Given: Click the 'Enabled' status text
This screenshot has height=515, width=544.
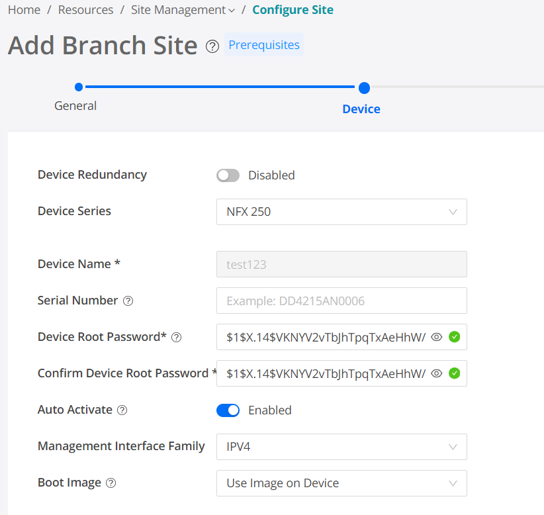Looking at the screenshot, I should (x=270, y=410).
